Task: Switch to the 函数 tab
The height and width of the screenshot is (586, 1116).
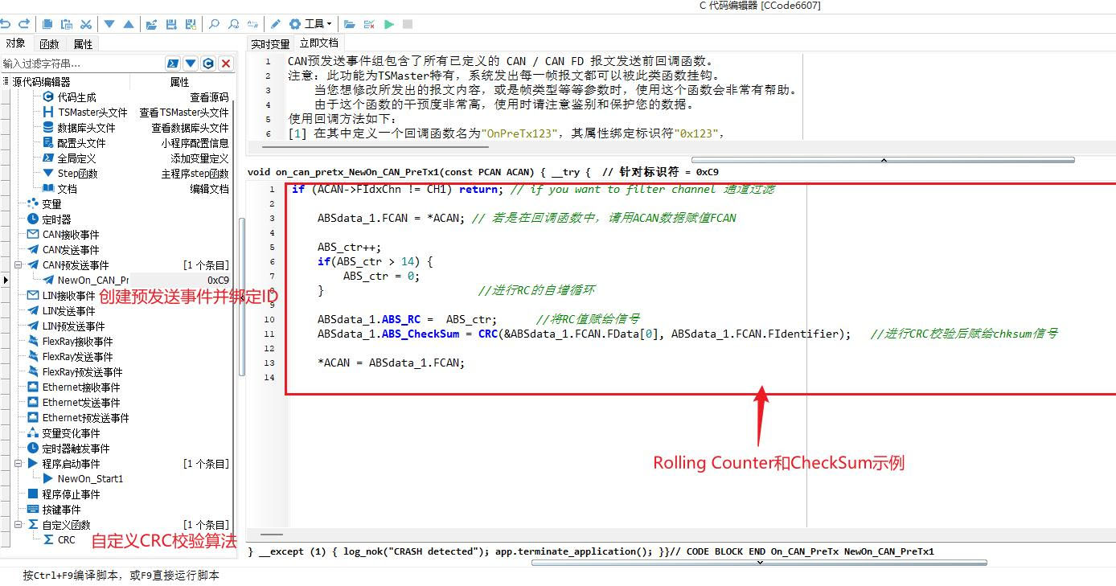Action: 50,43
